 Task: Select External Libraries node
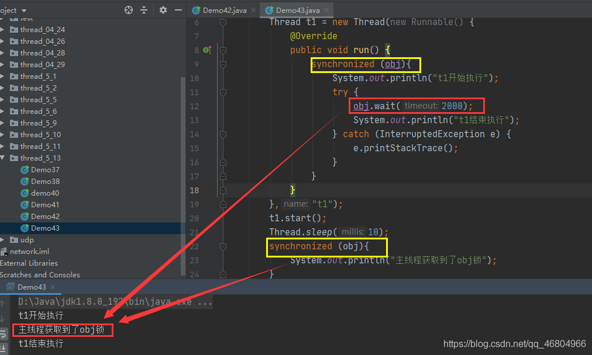[29, 263]
